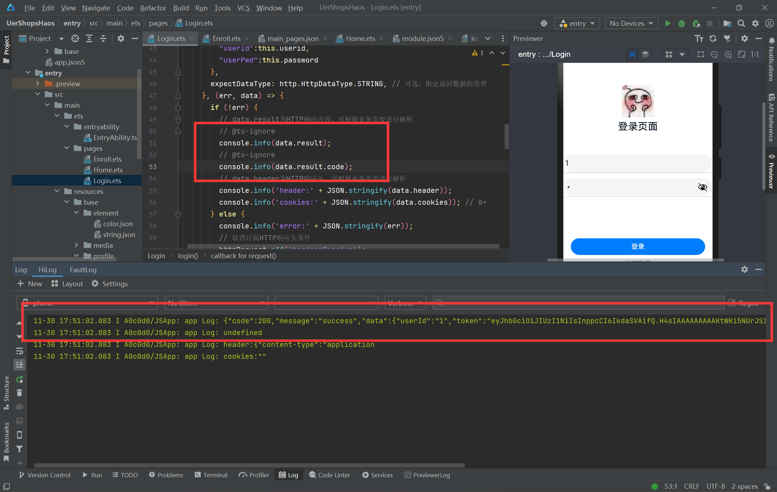This screenshot has height=492, width=777.
Task: Click the log Settings button
Action: click(110, 284)
